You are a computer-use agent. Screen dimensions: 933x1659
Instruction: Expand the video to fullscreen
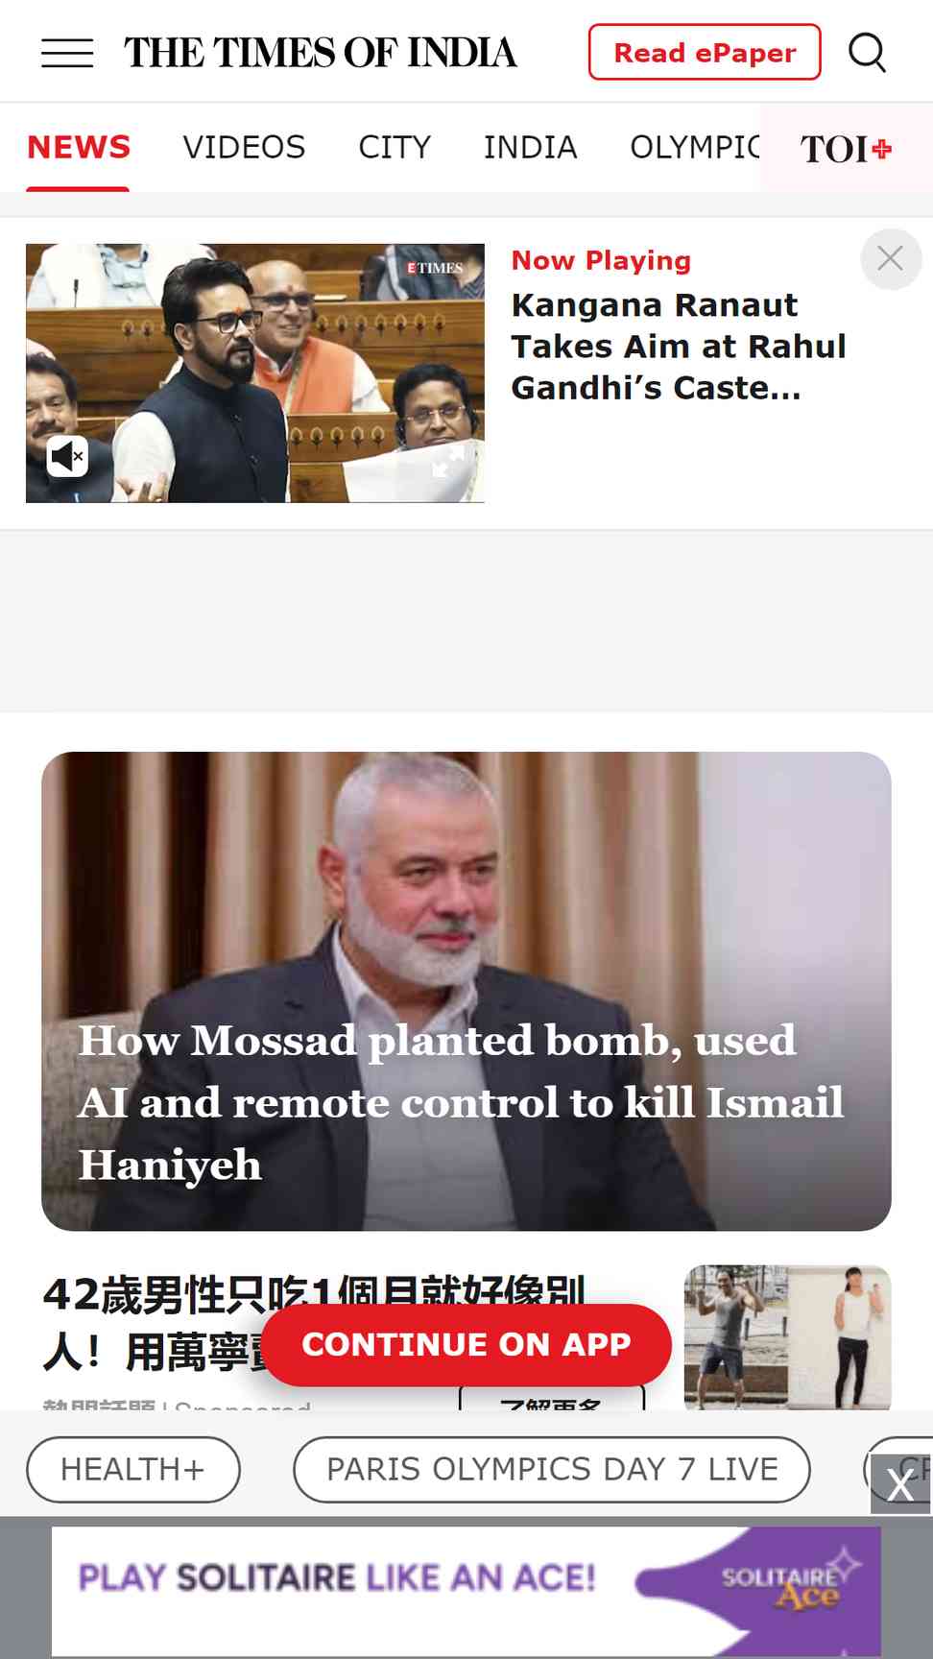click(447, 461)
